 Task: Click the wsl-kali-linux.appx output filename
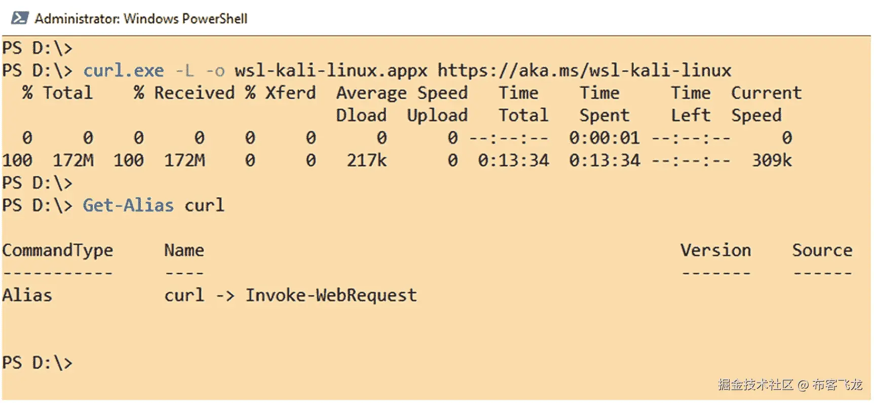(x=331, y=70)
